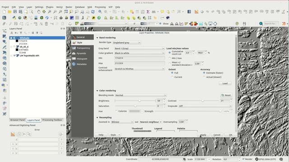This screenshot has height=162, width=289.
Task: Toggle visibility of nh_65_6 layer
Action: [14, 47]
